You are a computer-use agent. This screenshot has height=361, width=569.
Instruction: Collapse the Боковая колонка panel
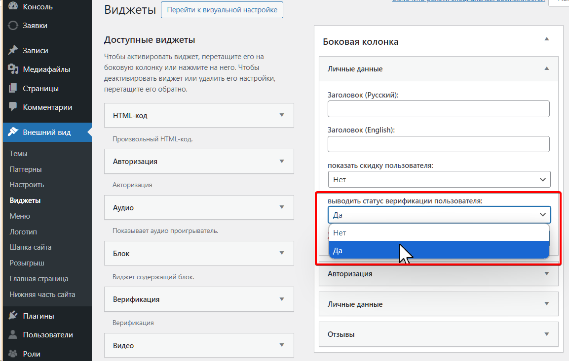pyautogui.click(x=546, y=39)
